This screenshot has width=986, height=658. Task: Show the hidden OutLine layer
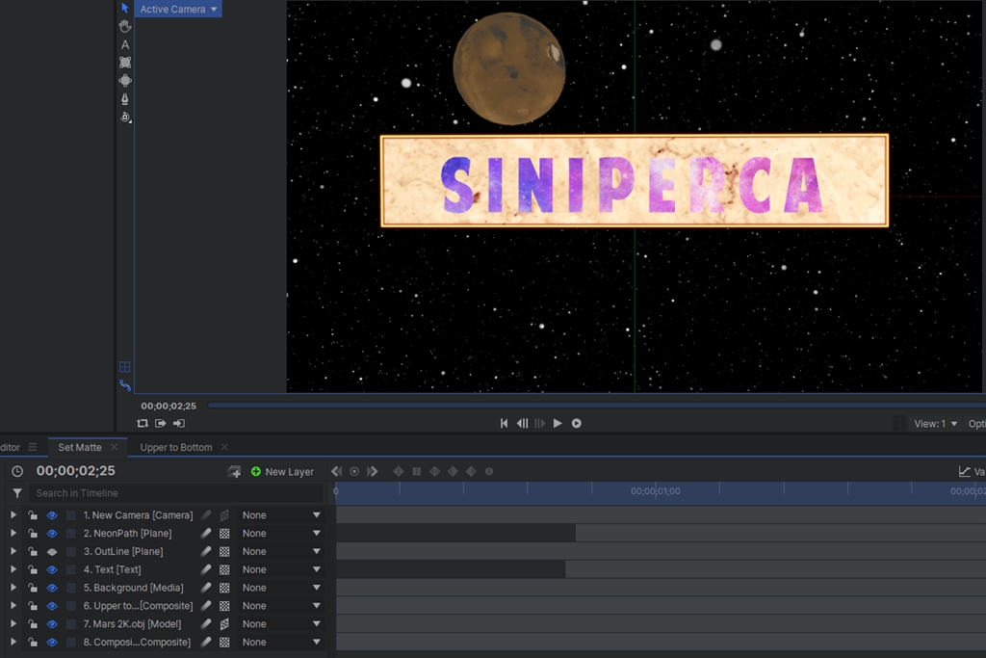tap(52, 552)
